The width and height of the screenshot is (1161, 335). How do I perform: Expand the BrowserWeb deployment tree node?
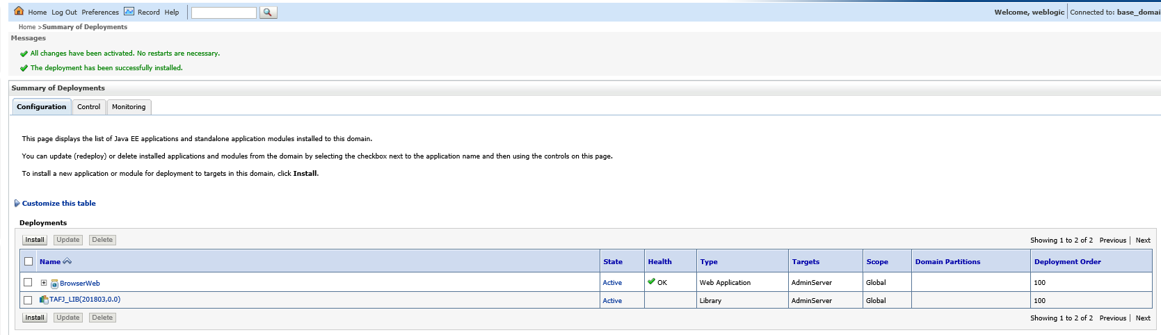pos(44,283)
